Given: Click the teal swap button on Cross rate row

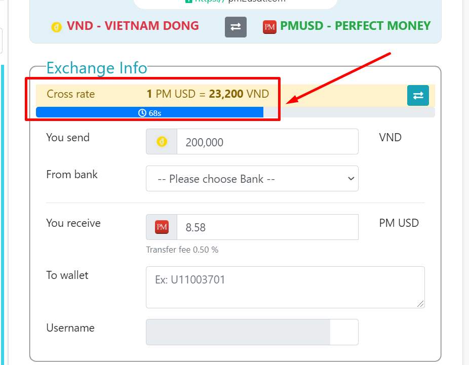Looking at the screenshot, I should coord(418,95).
